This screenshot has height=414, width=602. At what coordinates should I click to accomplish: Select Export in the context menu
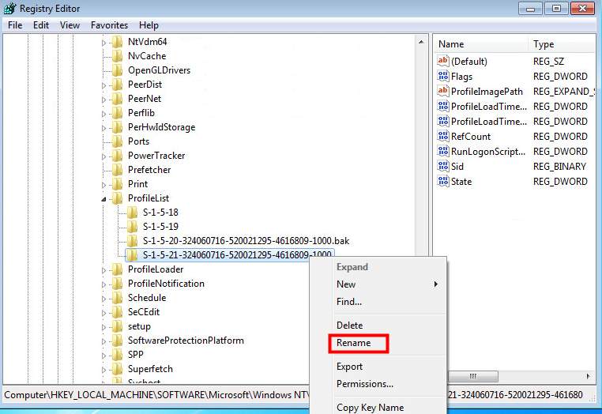349,367
